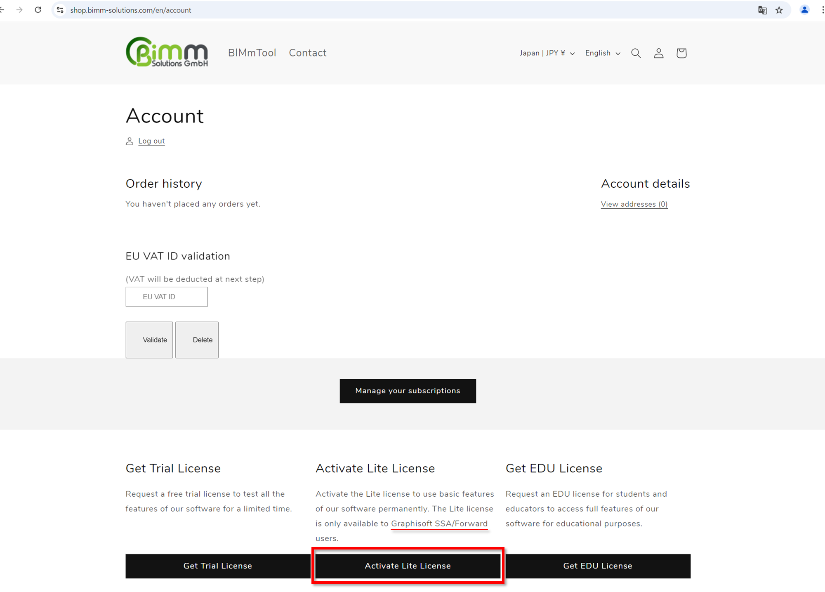Image resolution: width=825 pixels, height=592 pixels.
Task: Expand the Japan | JPY ¥ country selector
Action: tap(547, 53)
